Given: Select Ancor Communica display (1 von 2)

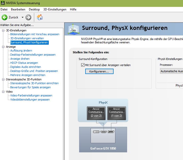Looking at the screenshot, I should pos(117,113).
